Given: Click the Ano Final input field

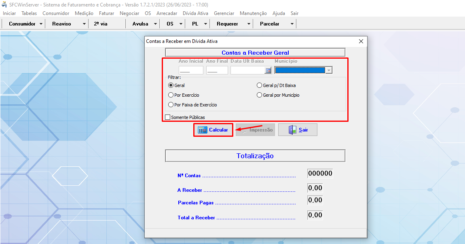Looking at the screenshot, I should pyautogui.click(x=217, y=70).
